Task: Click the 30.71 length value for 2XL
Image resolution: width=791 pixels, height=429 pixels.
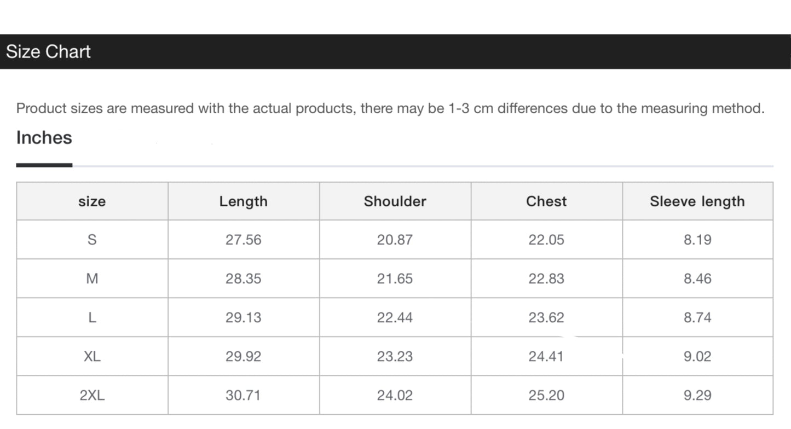Action: pos(244,395)
